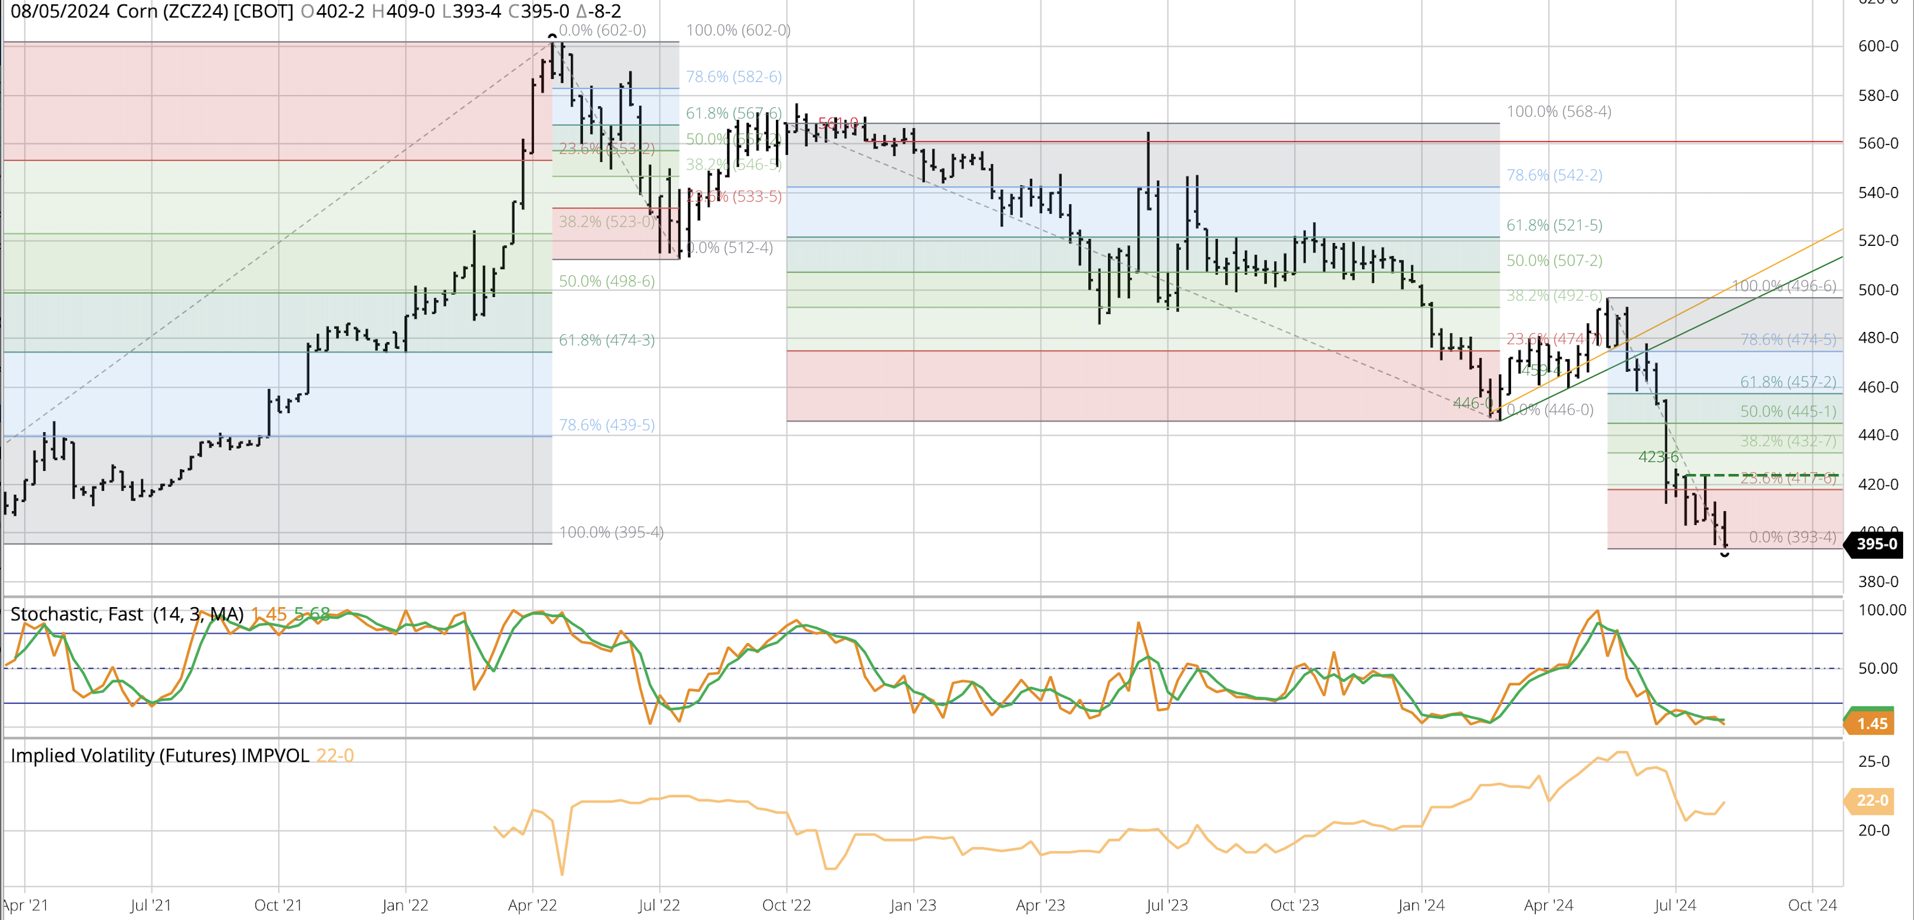Viewport: 1914px width, 920px height.
Task: Select the 78.6% (439-5) Fibonacci label
Action: coord(606,425)
